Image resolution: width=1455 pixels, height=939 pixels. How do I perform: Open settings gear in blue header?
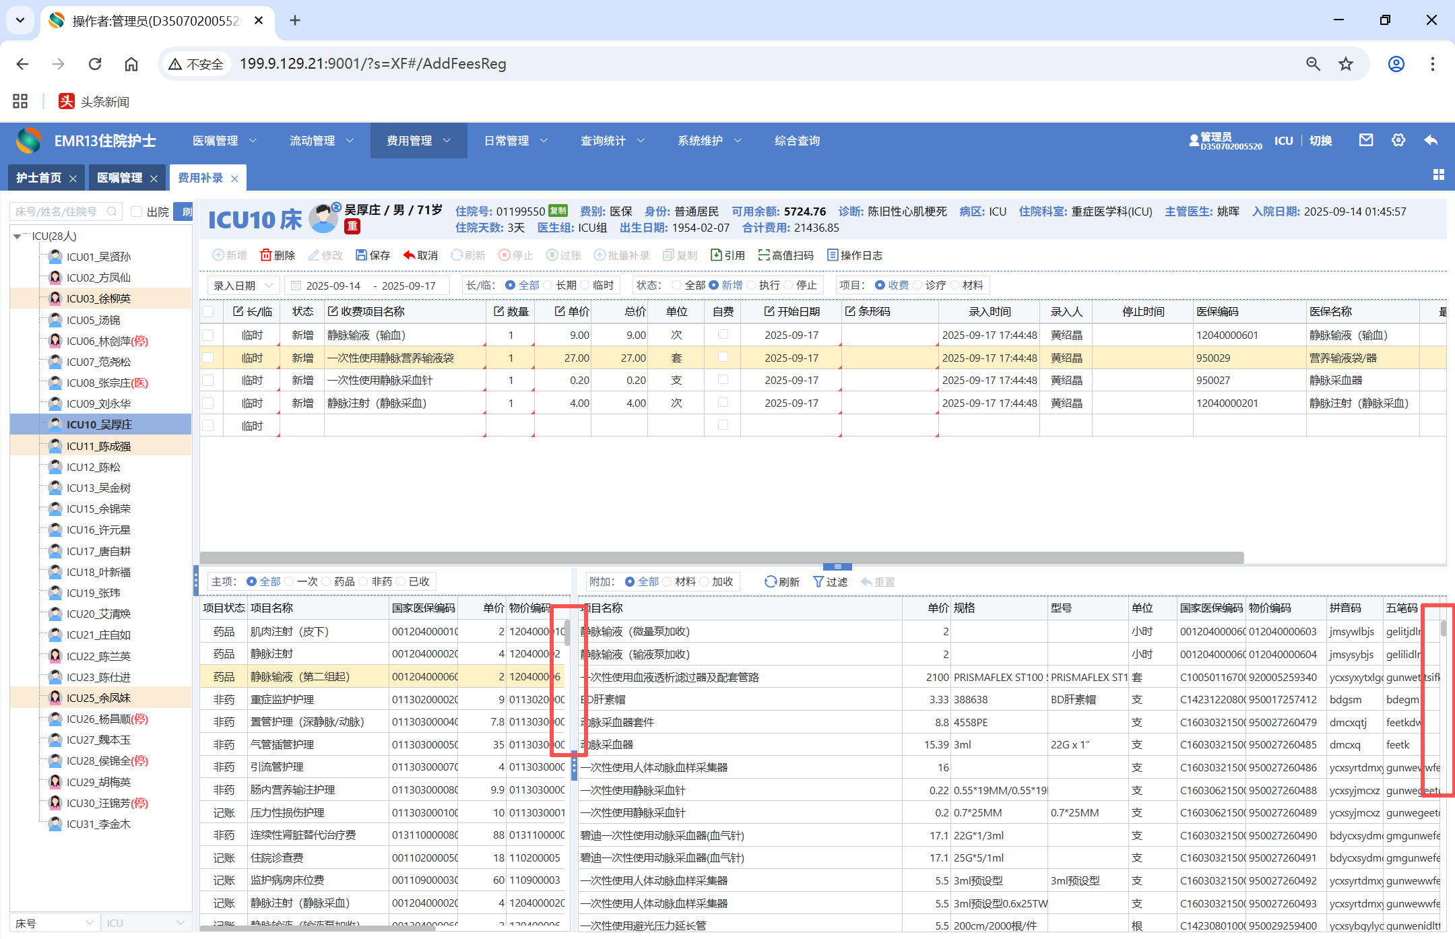1398,140
